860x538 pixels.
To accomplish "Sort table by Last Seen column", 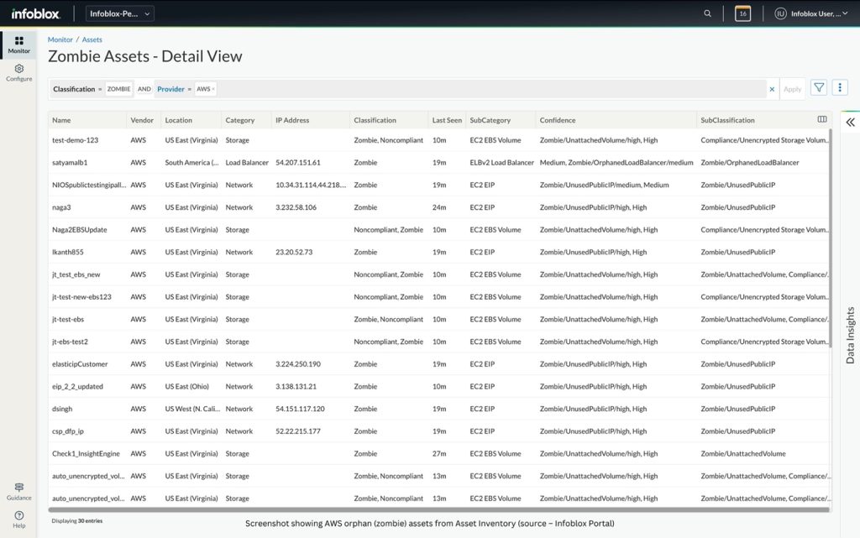I will [447, 120].
